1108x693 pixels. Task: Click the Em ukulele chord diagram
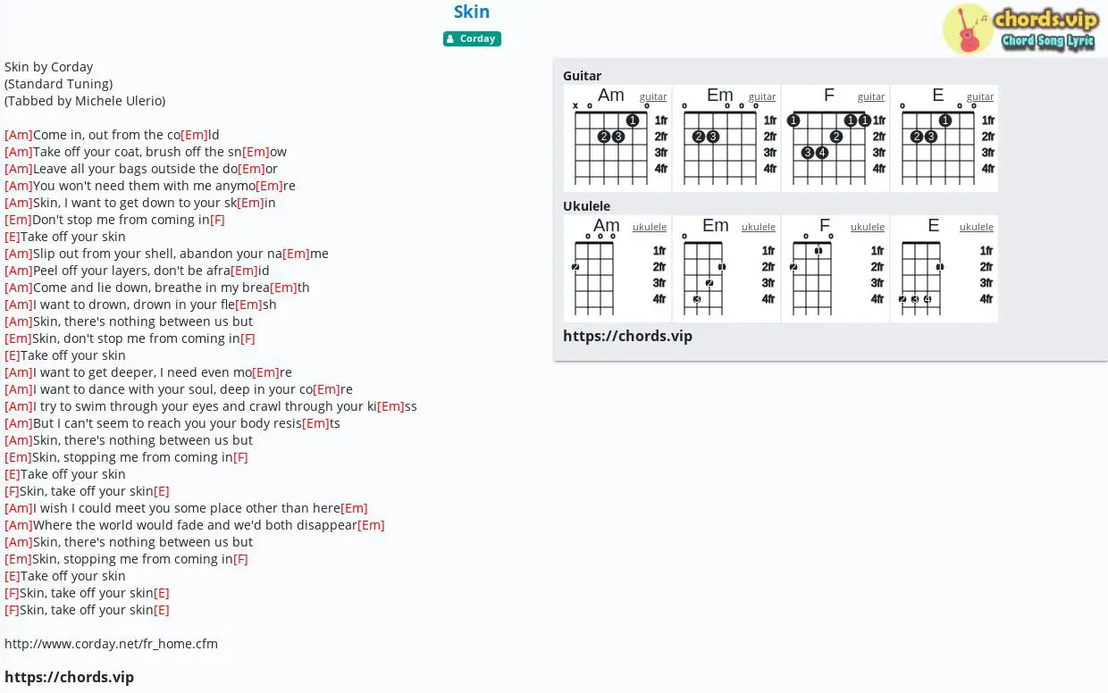click(x=726, y=269)
